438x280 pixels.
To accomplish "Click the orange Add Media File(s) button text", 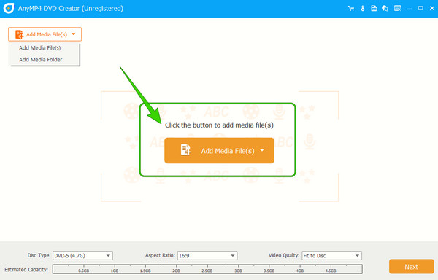I will [228, 151].
